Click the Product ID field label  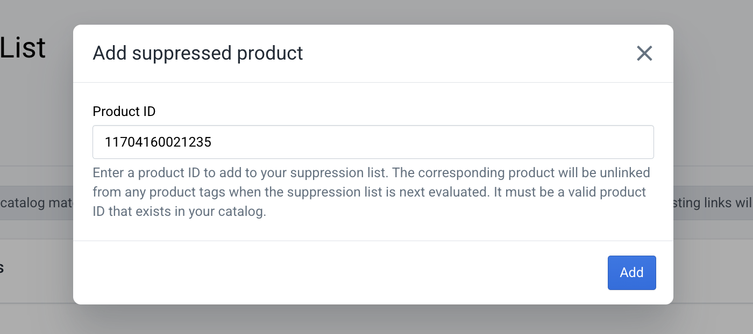pos(124,111)
